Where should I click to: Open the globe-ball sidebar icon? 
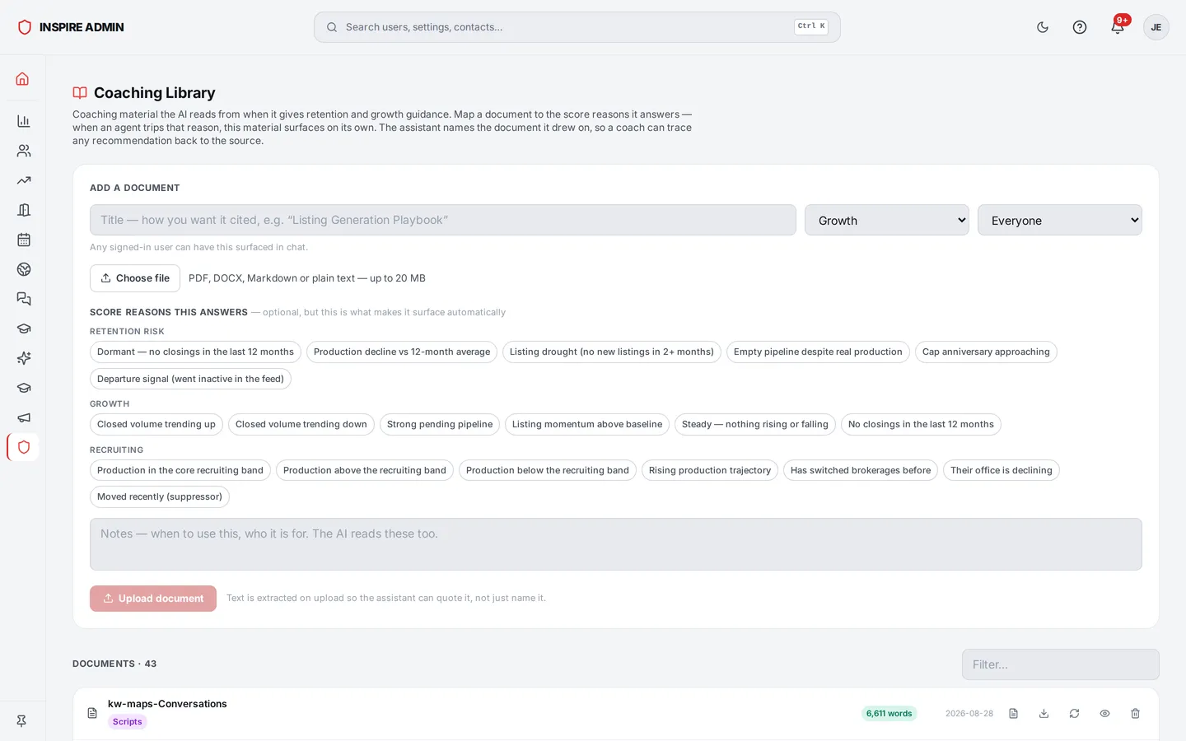tap(23, 269)
